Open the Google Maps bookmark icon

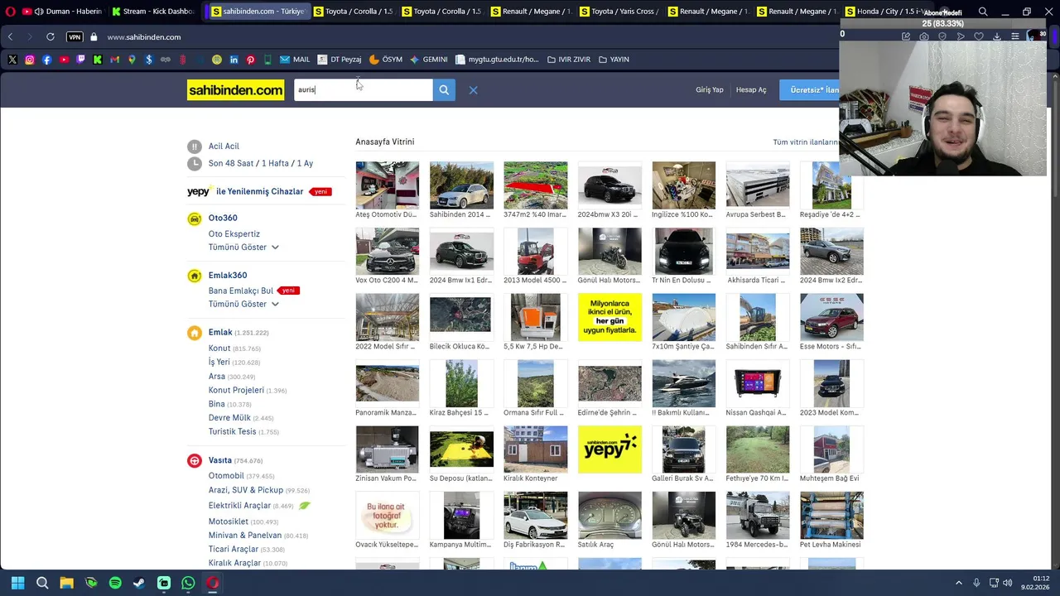pos(132,60)
